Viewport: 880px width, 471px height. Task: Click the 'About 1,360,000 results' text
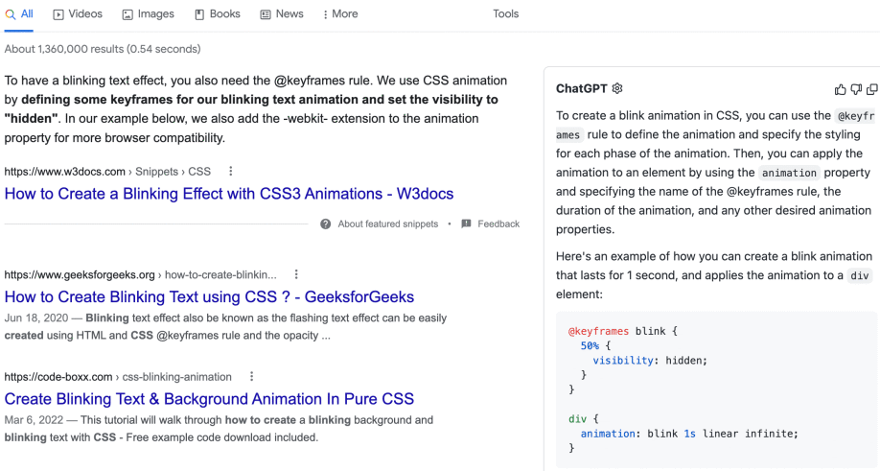point(64,49)
